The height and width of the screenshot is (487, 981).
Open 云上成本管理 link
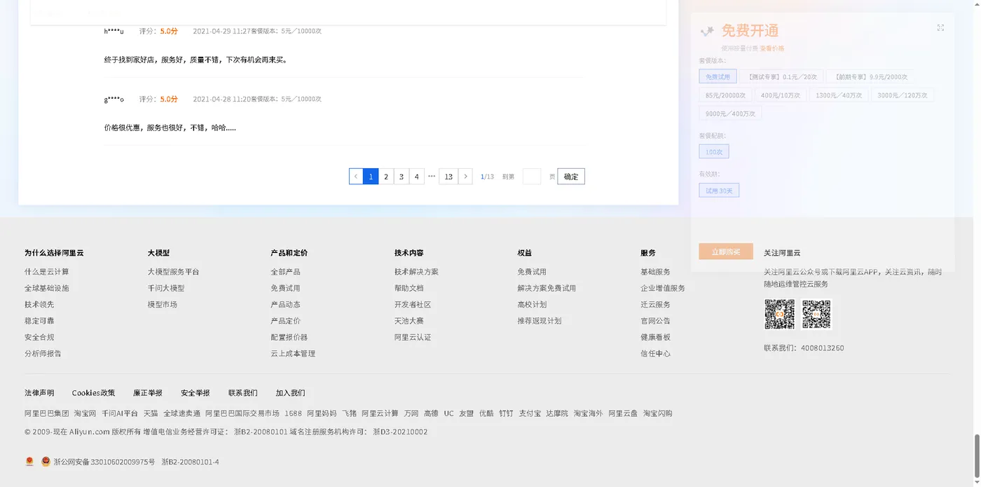[x=293, y=354]
